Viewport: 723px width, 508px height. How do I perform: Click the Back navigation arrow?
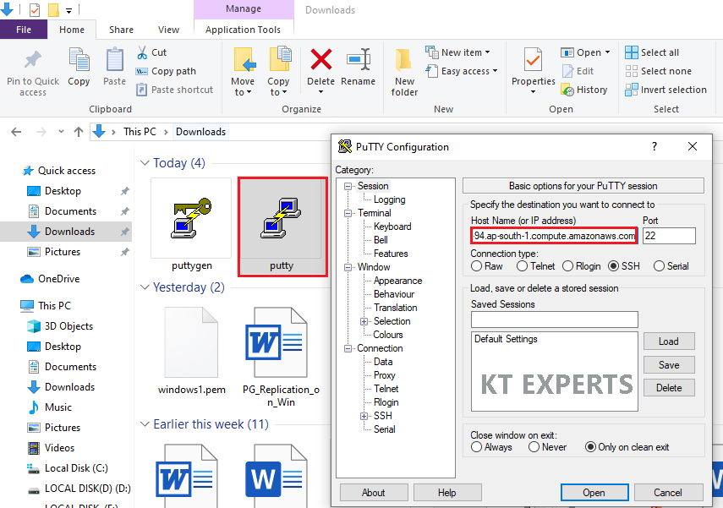click(16, 133)
